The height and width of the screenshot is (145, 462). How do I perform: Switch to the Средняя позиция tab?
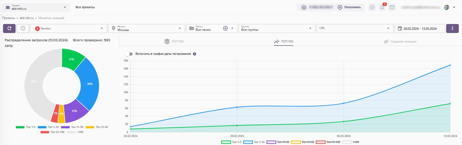coord(400,41)
